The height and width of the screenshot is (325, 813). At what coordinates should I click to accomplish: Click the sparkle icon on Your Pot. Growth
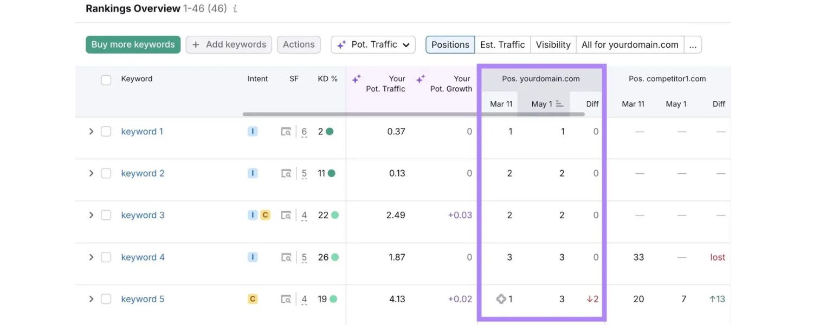(x=421, y=79)
